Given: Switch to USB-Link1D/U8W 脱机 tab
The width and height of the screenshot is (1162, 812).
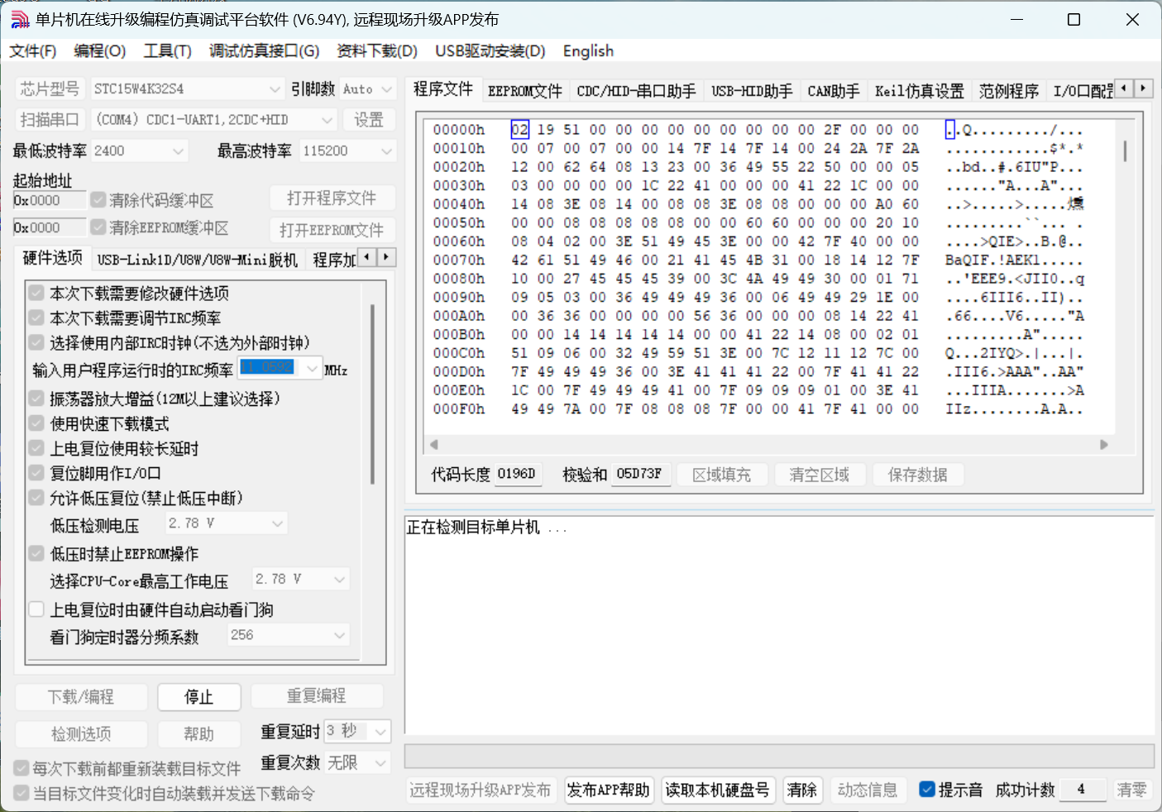Looking at the screenshot, I should click(198, 260).
